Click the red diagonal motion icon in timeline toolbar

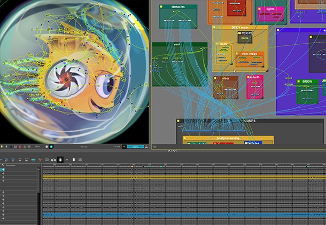click(x=40, y=159)
